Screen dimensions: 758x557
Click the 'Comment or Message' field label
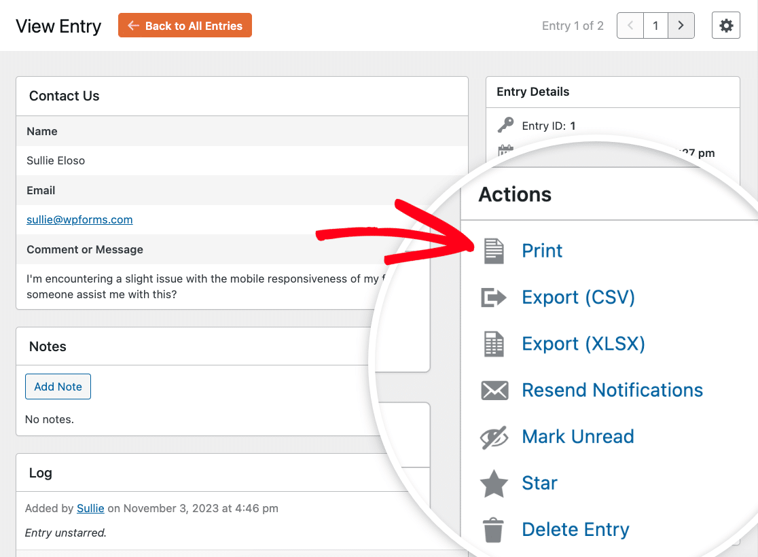(x=85, y=249)
